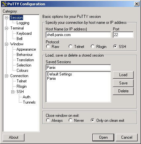This screenshot has height=144, width=141.
Task: Open the Rlogin category in tree
Action: pyautogui.click(x=22, y=86)
